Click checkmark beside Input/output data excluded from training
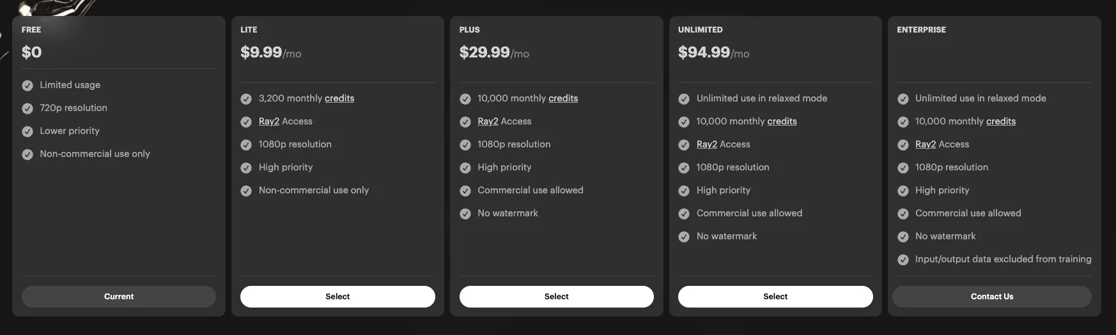The image size is (1116, 335). point(903,260)
